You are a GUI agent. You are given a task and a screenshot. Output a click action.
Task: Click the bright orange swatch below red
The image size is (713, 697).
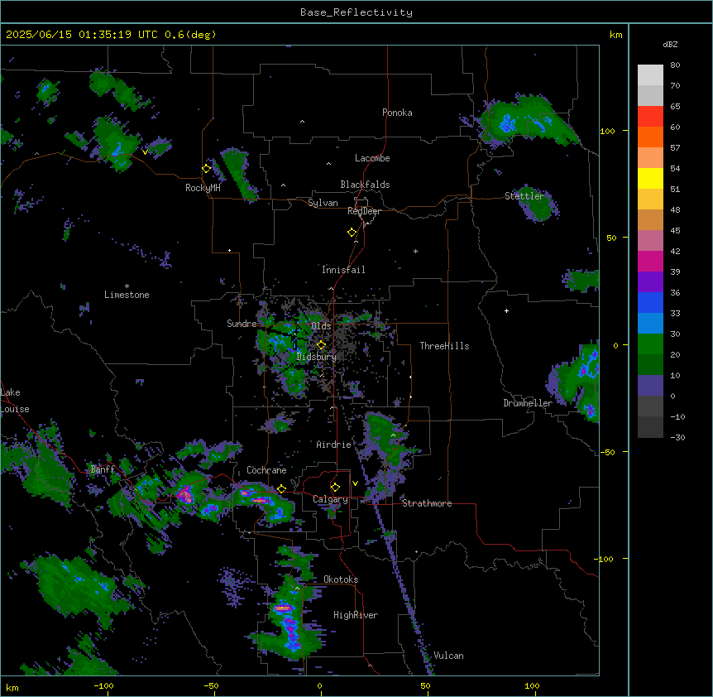pyautogui.click(x=650, y=137)
